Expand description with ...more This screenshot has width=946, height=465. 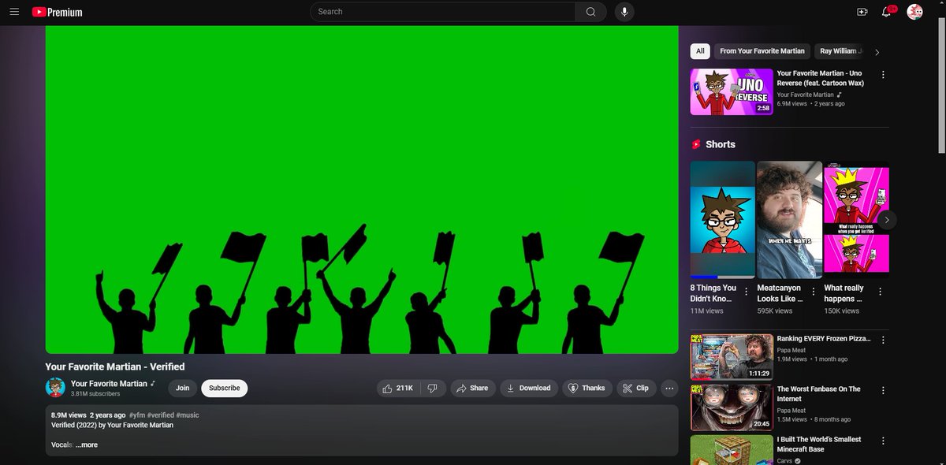[87, 445]
